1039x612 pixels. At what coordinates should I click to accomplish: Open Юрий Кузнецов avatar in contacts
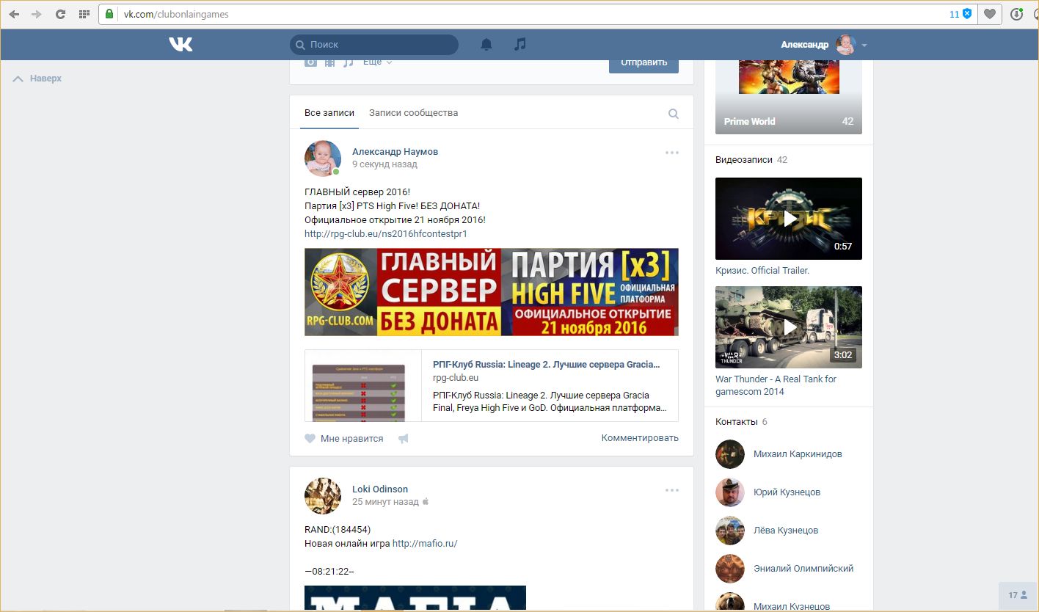coord(730,492)
